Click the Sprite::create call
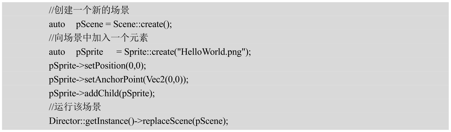Screen dimensions: 451x132 pos(187,52)
